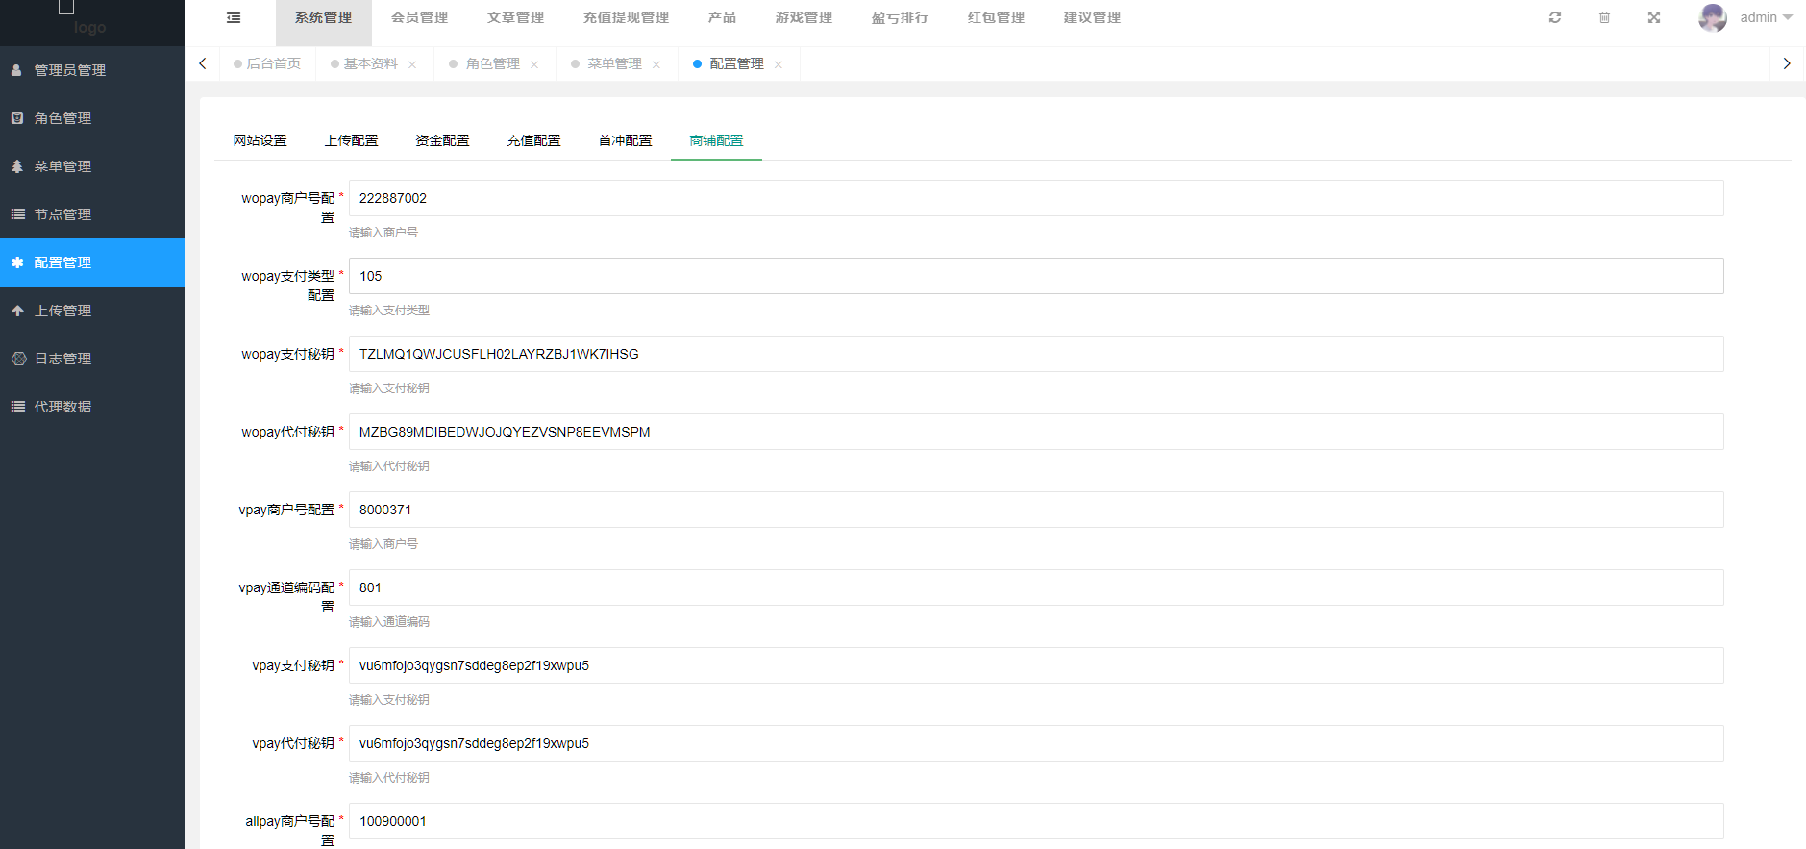
Task: Click the trash clear-cache icon
Action: [x=1604, y=18]
